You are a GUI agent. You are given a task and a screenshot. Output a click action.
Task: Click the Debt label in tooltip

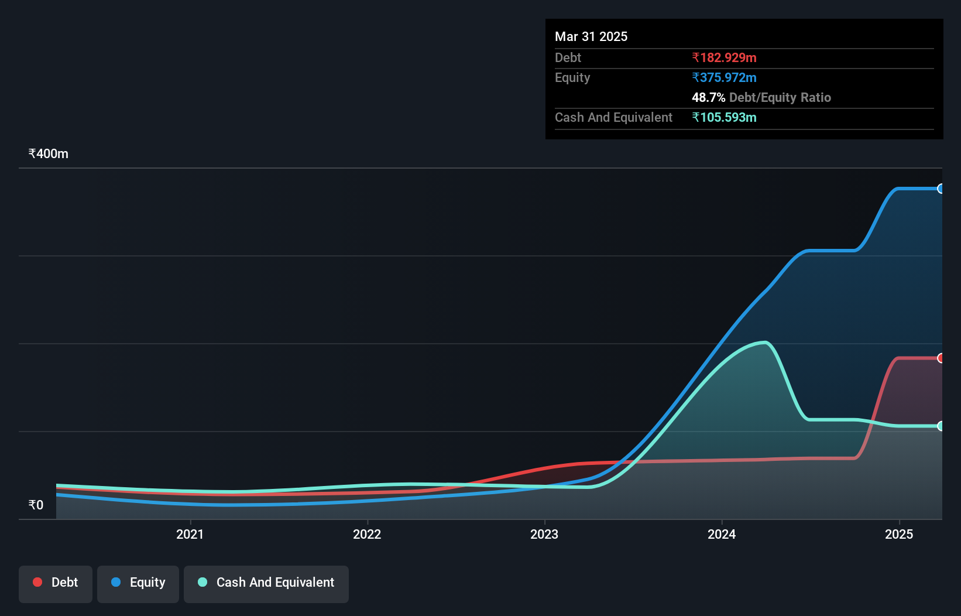[568, 57]
